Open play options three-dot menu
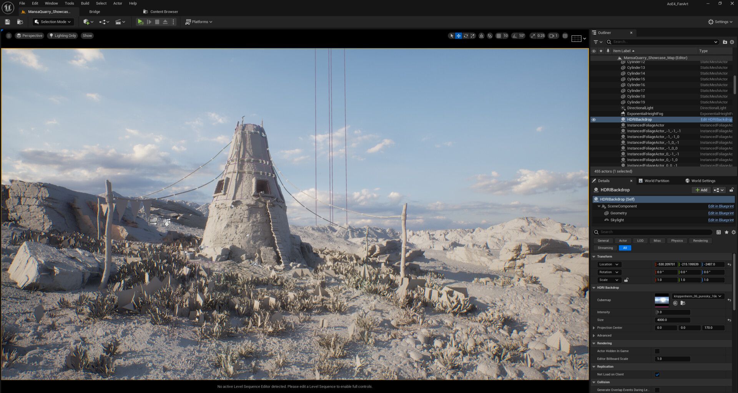 [x=173, y=22]
